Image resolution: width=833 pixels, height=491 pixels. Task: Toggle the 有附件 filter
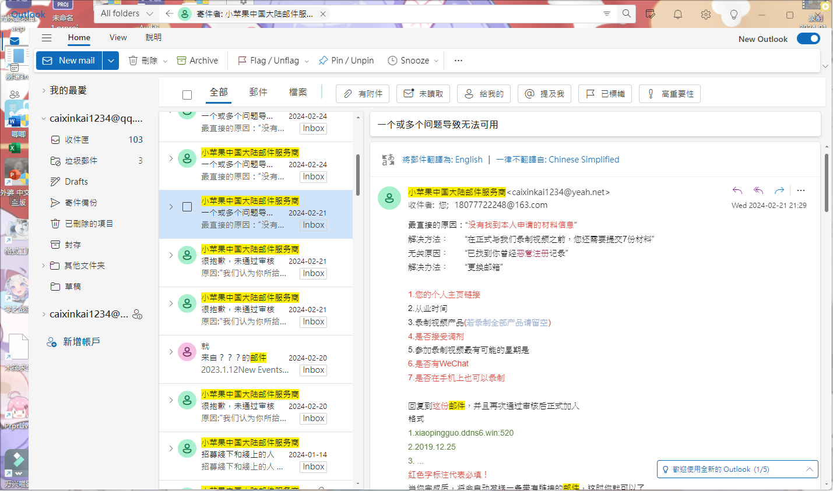tap(363, 94)
